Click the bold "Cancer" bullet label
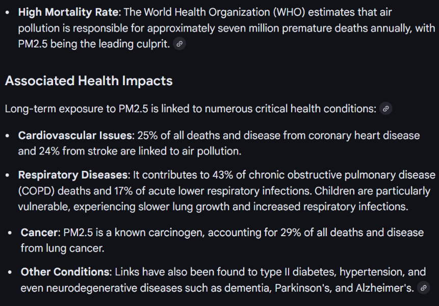The height and width of the screenshot is (306, 439). (x=40, y=233)
